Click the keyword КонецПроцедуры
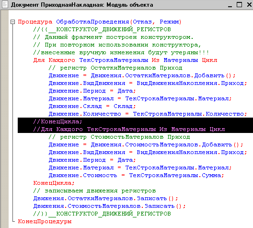This screenshot has width=253, height=228. [x=45, y=221]
